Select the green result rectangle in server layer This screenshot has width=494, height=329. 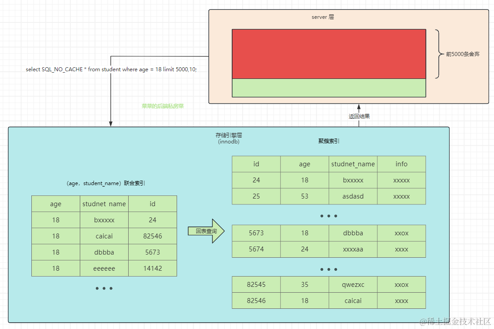tap(329, 87)
